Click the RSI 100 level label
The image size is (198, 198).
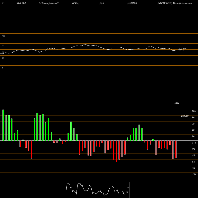click(3, 36)
